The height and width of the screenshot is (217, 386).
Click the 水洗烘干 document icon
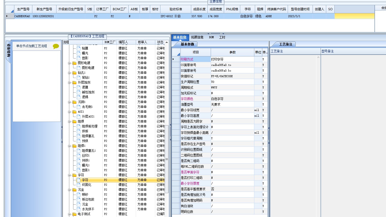(x=79, y=209)
